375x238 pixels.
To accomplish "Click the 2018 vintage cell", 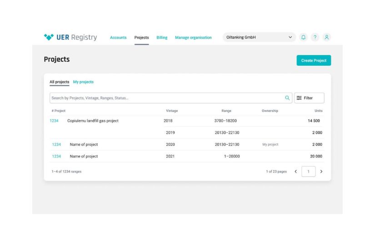I will [168, 121].
